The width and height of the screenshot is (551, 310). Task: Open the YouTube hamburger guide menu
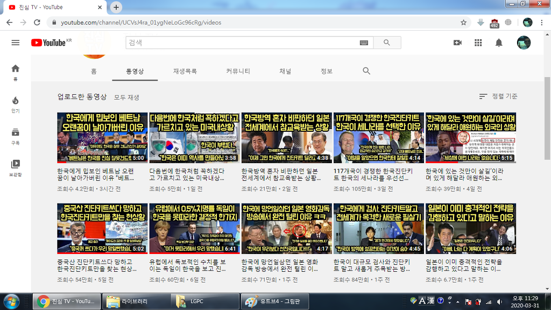(15, 43)
